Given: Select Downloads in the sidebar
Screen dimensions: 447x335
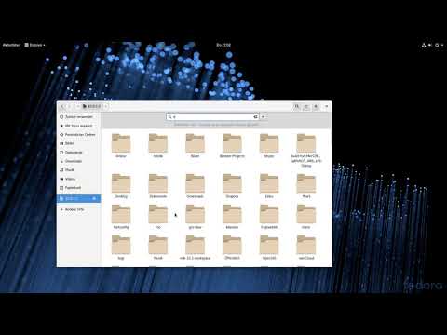Looking at the screenshot, I should click(79, 161).
